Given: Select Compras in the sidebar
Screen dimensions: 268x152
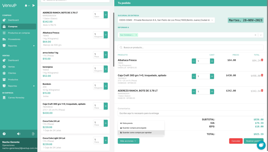Looking at the screenshot, I should click(19, 27).
